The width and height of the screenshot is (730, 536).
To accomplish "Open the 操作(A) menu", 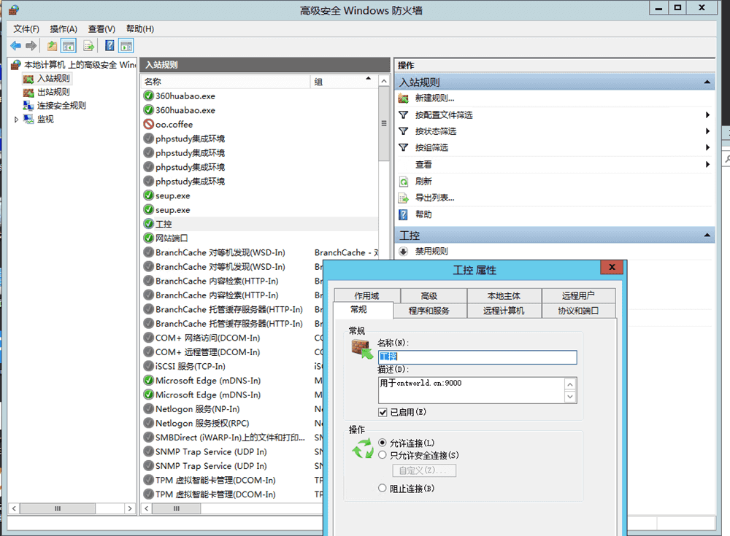I will coord(64,28).
